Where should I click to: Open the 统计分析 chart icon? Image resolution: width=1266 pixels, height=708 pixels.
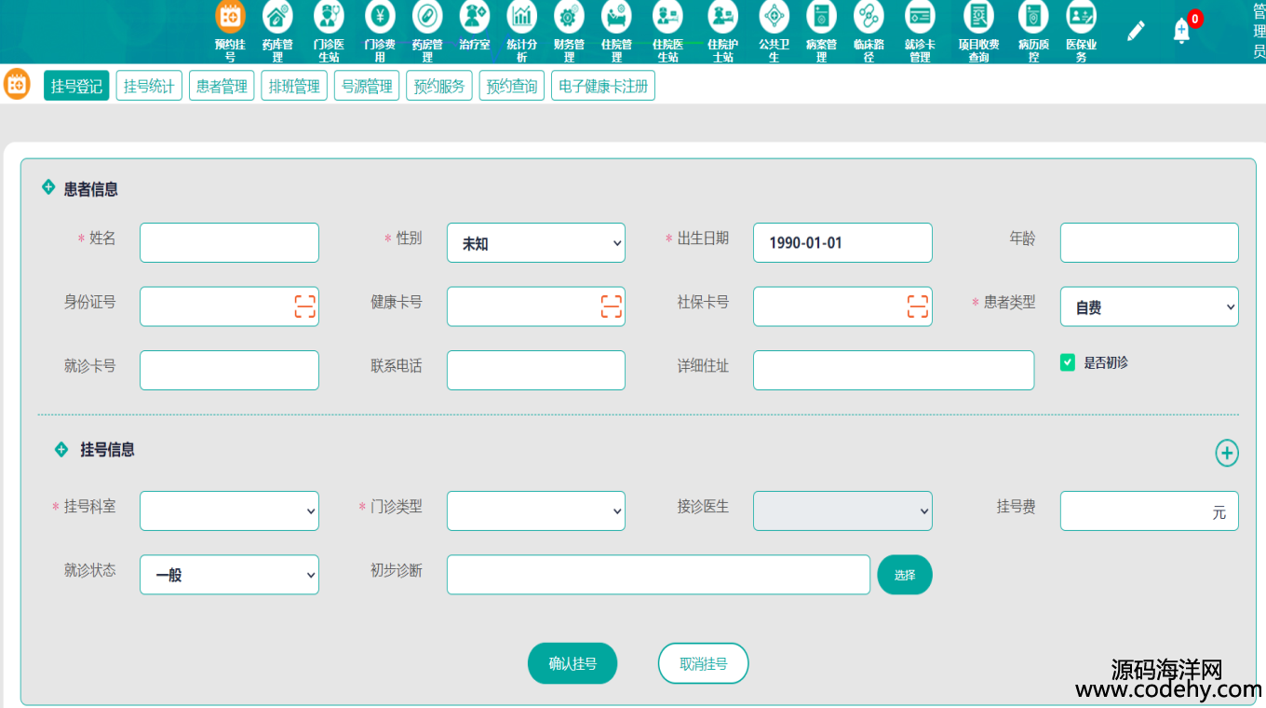(x=521, y=17)
